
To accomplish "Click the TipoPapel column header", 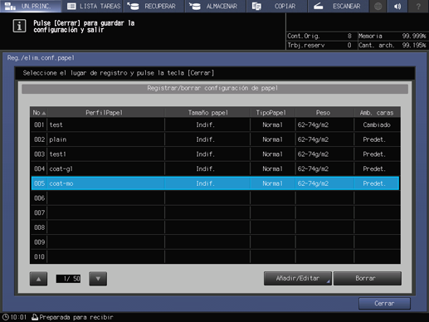I will (x=273, y=113).
